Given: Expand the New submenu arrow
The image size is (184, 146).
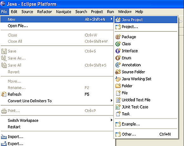Looking at the screenshot, I should pos(111,19).
